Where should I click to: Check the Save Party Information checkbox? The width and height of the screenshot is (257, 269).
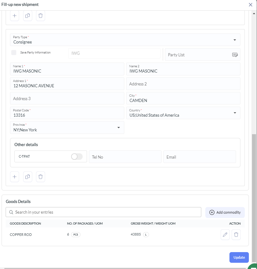coord(14,53)
